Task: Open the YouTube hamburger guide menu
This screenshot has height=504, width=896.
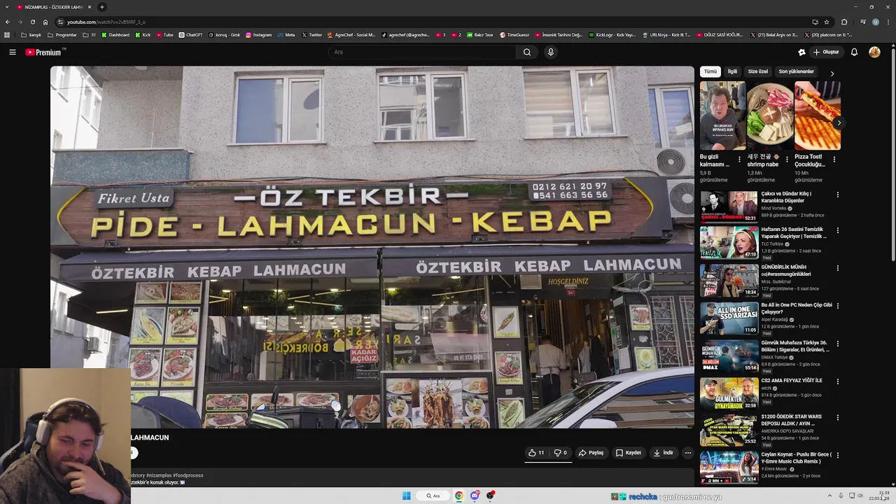Action: tap(12, 52)
